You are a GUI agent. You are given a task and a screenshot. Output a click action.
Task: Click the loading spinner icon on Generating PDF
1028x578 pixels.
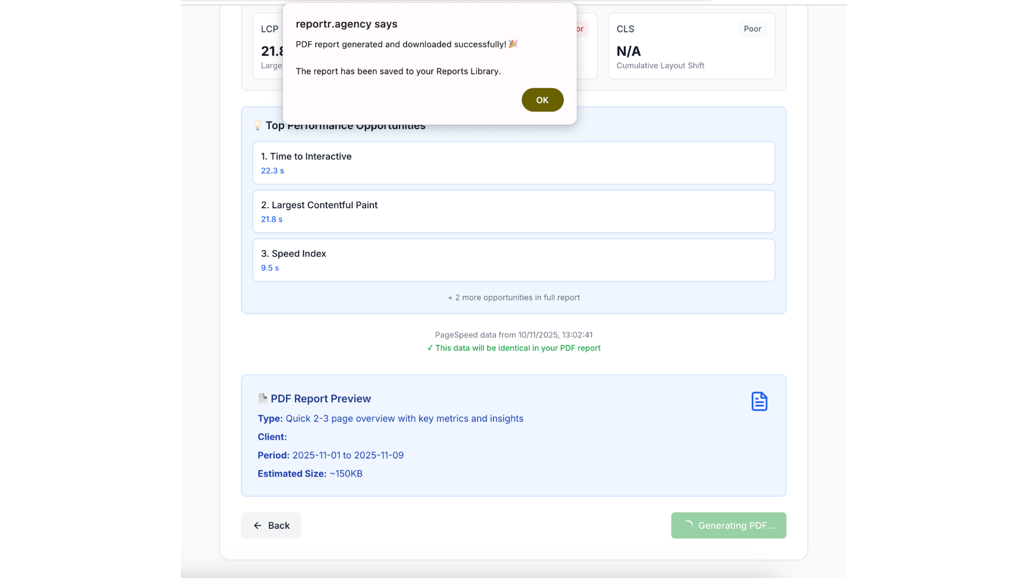point(688,525)
